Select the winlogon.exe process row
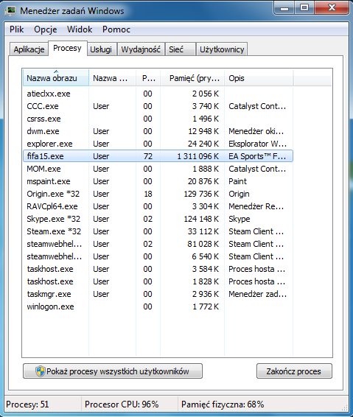Viewport: 353px width, 417px height. (x=158, y=306)
